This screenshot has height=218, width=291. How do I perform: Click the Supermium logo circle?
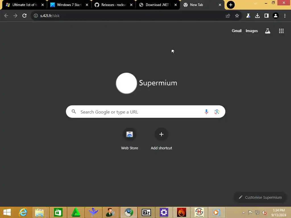pos(126,83)
